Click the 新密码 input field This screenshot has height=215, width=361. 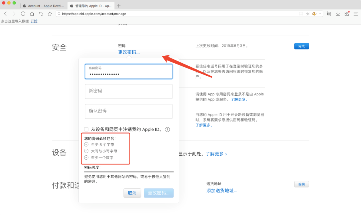point(129,91)
